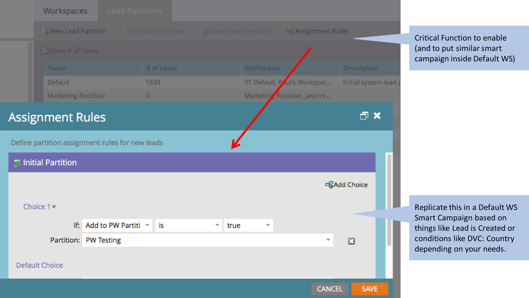529x298 pixels.
Task: Close the Assignment Rules dialog
Action: pos(377,116)
